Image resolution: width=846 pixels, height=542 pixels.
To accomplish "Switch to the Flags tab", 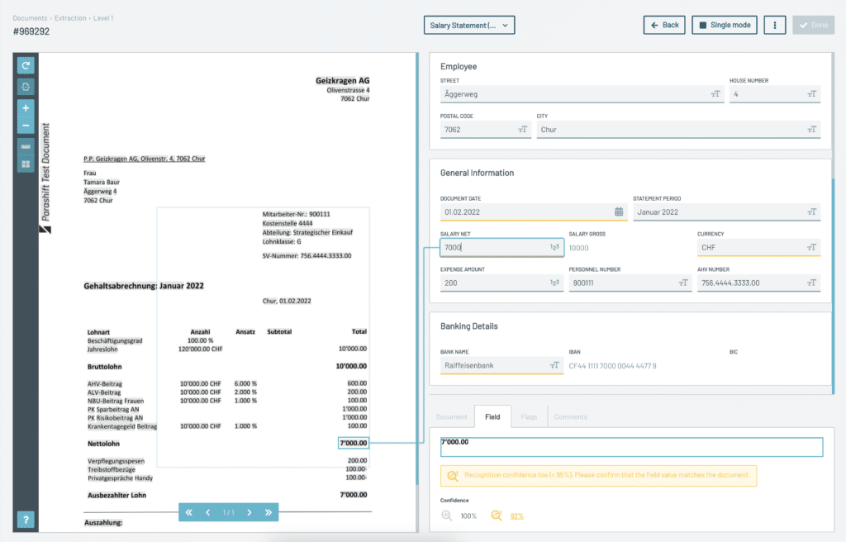I will click(529, 417).
